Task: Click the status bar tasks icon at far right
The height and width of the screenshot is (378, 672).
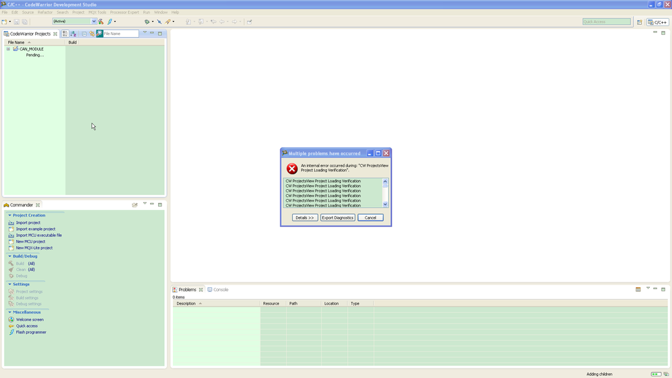Action: pos(666,374)
